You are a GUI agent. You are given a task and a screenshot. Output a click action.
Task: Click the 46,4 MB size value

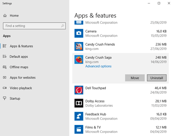(161, 88)
